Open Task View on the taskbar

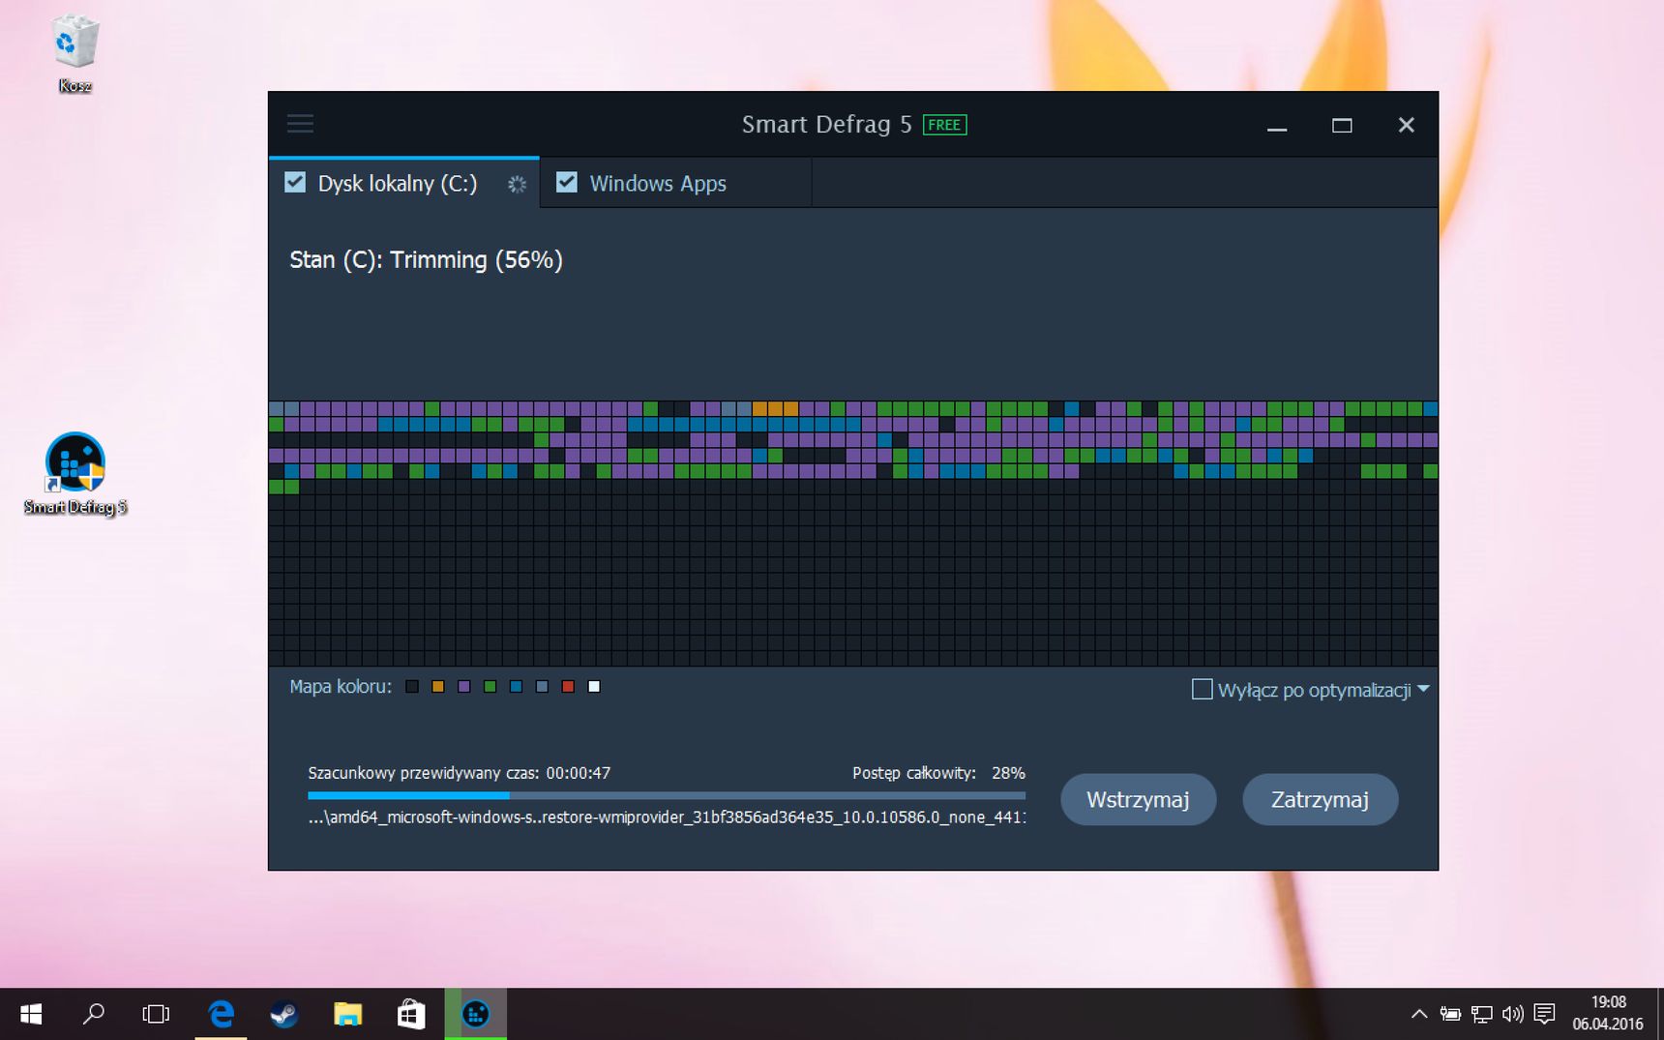(x=156, y=1014)
